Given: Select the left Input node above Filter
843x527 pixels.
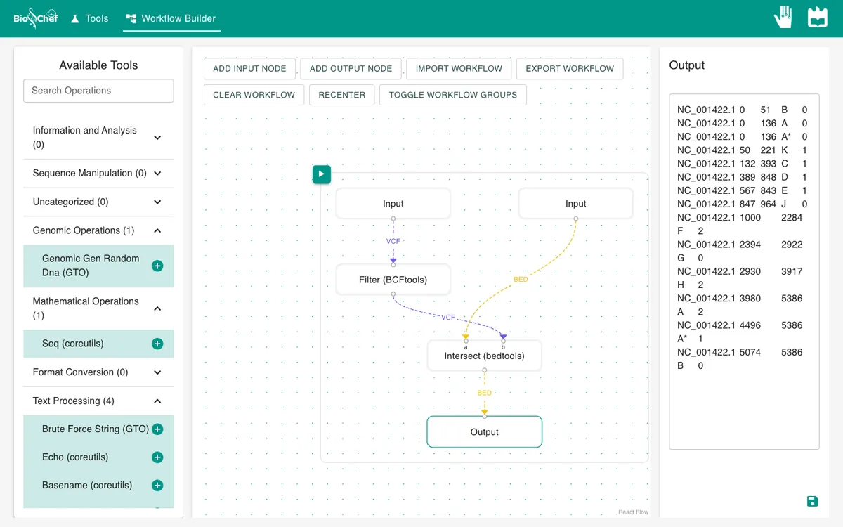Looking at the screenshot, I should point(393,204).
